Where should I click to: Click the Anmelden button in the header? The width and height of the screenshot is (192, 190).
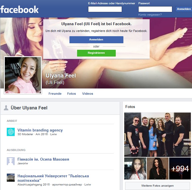click(184, 9)
